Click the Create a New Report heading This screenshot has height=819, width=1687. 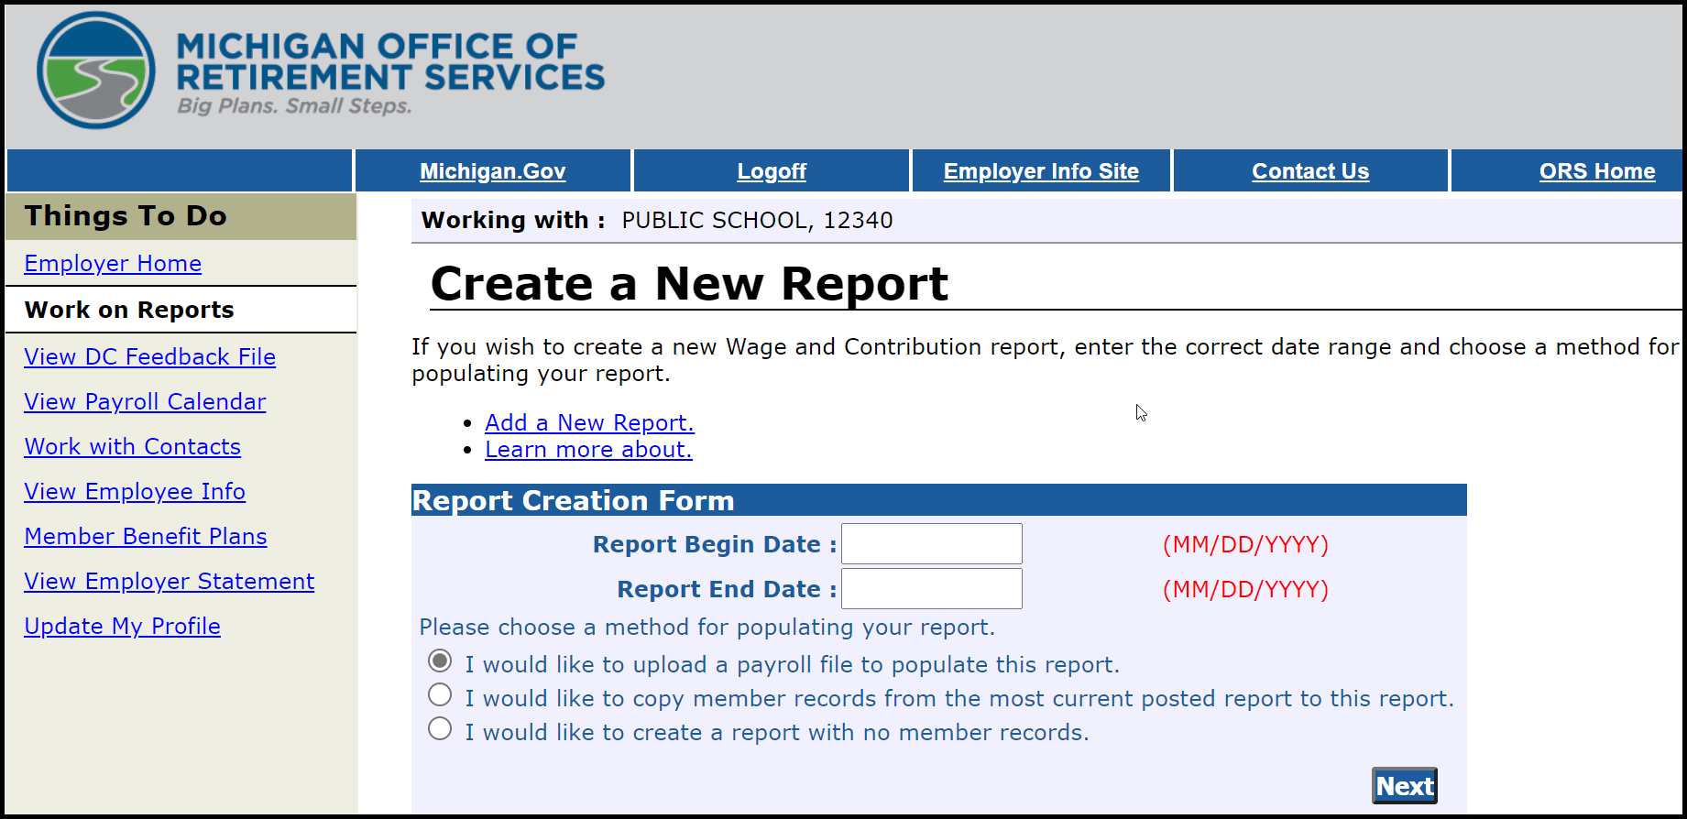click(x=689, y=284)
